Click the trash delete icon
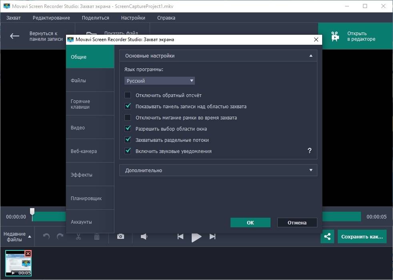Image resolution: width=393 pixels, height=280 pixels. tap(97, 236)
